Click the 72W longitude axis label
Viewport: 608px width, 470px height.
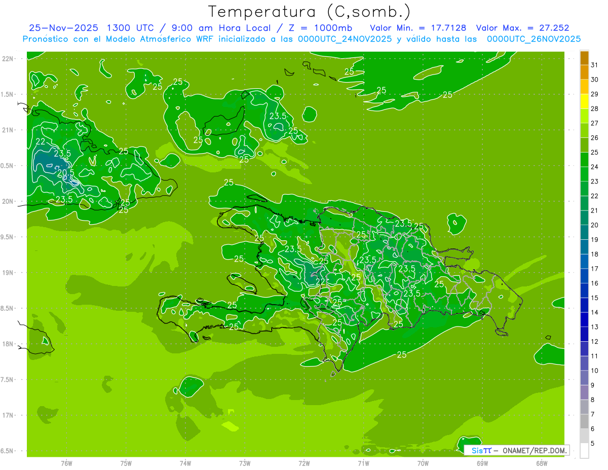coord(304,463)
